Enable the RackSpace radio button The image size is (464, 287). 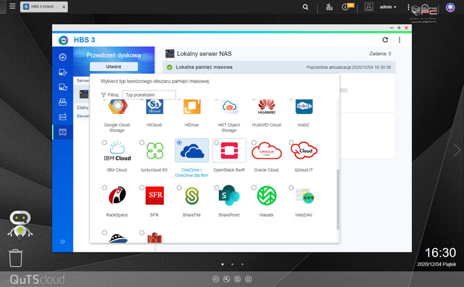click(105, 187)
